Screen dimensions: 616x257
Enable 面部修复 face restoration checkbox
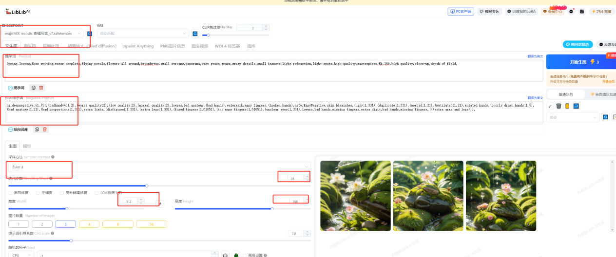(10, 193)
